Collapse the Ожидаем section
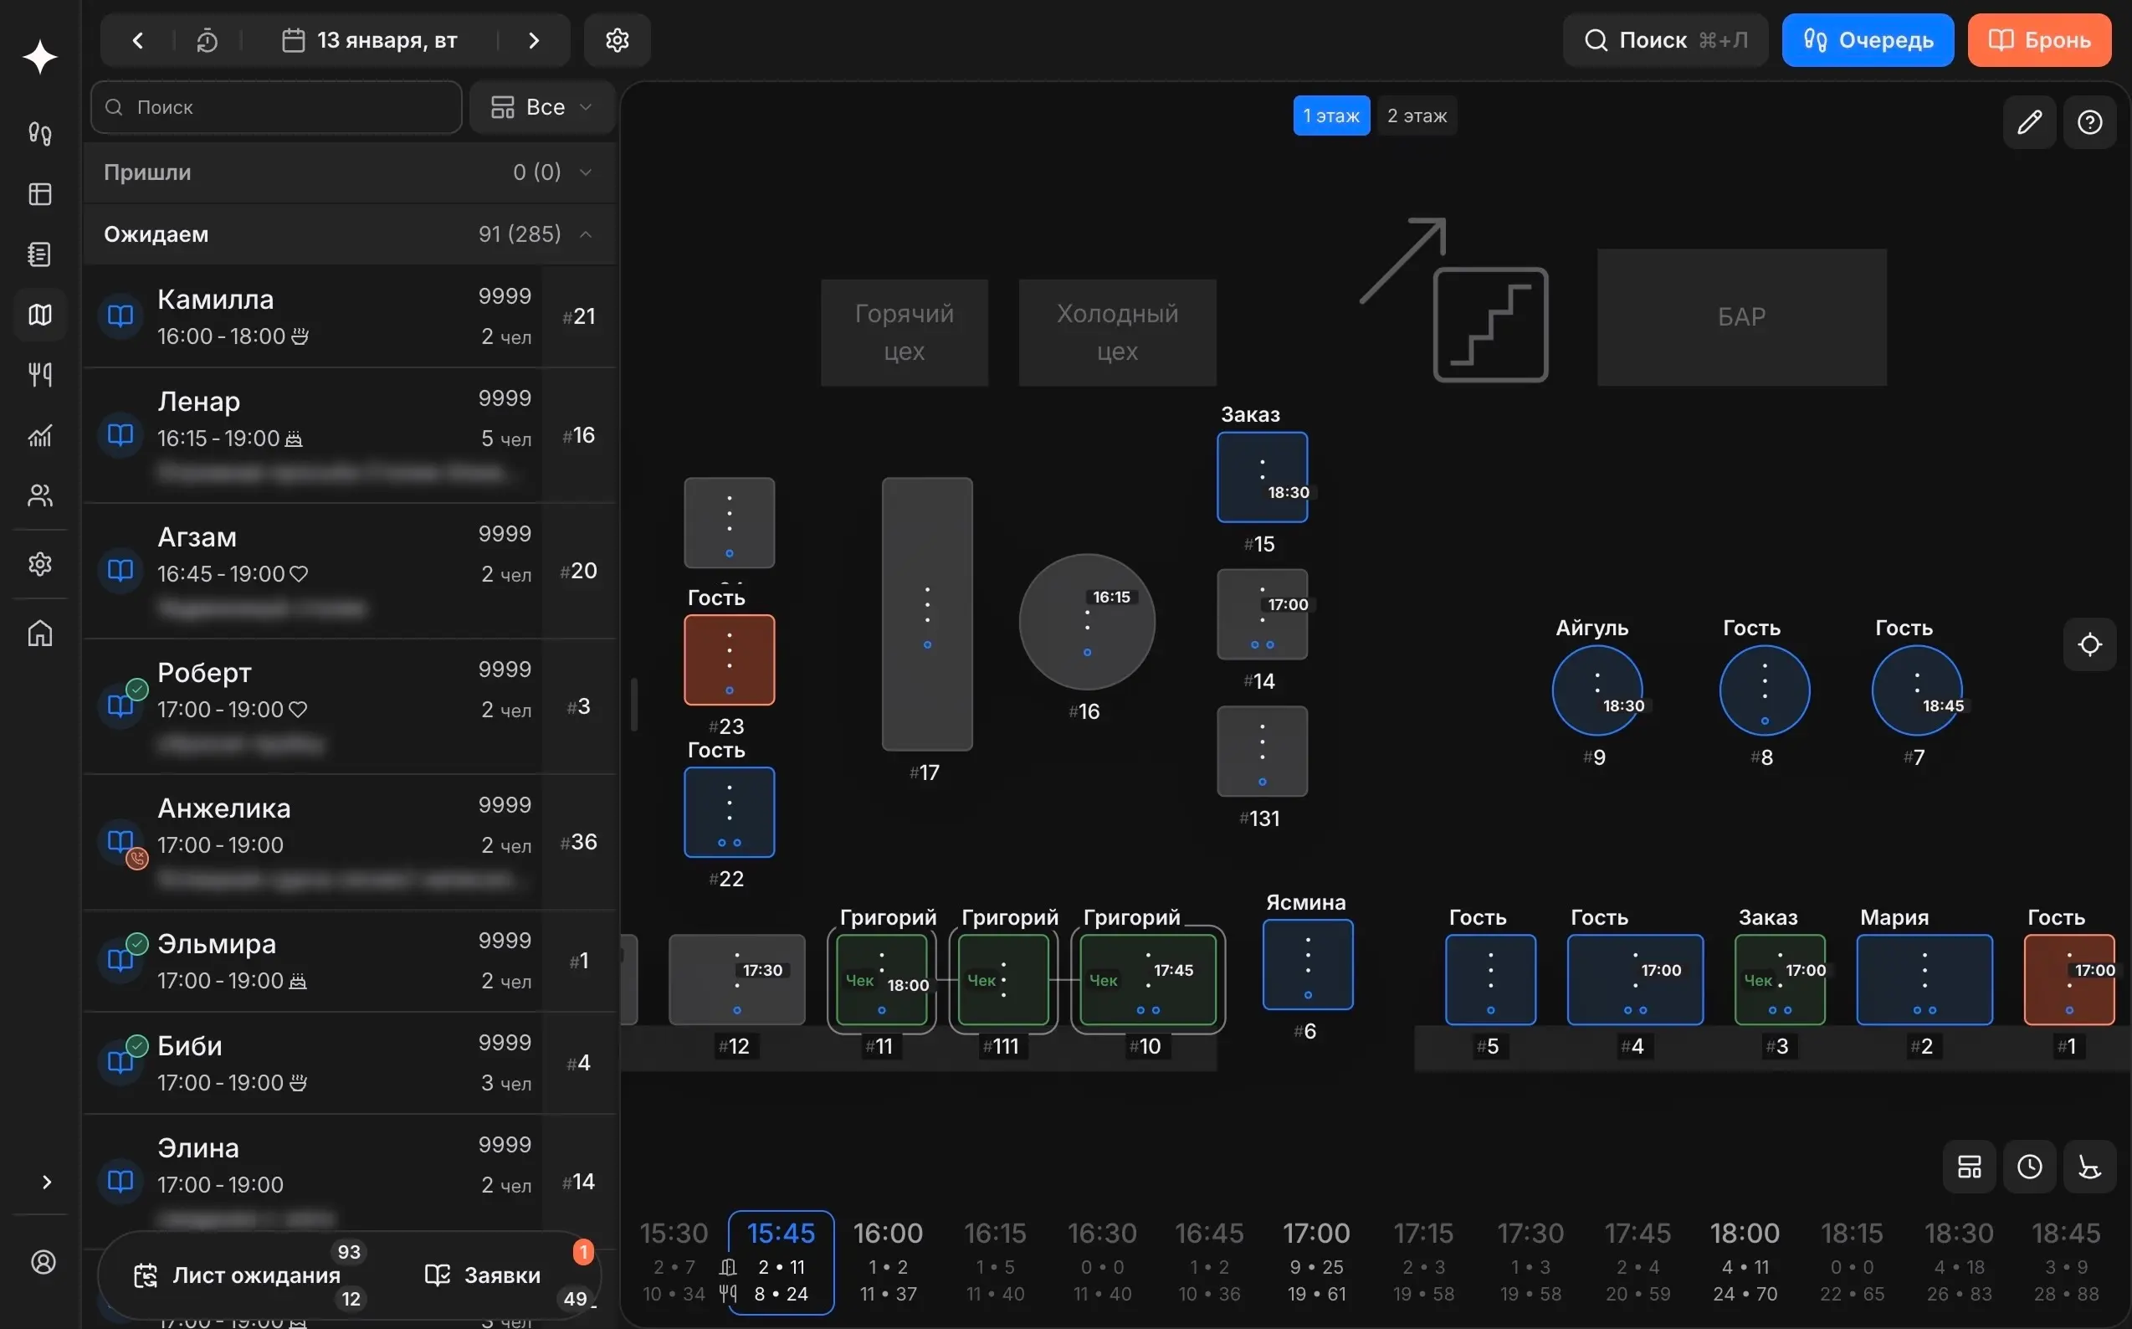 click(585, 233)
